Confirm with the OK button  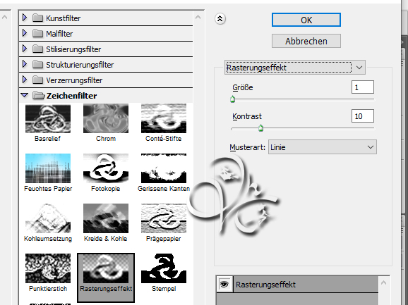coord(306,20)
